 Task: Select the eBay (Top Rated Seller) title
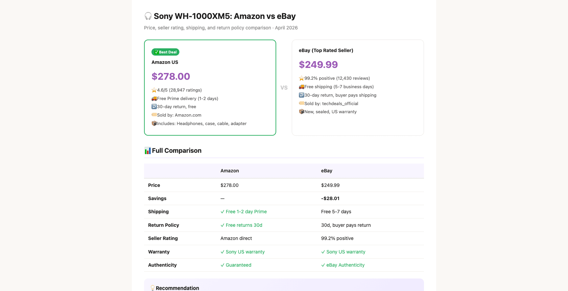(326, 50)
